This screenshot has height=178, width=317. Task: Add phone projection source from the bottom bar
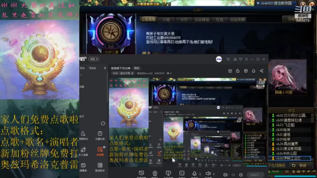click(168, 174)
